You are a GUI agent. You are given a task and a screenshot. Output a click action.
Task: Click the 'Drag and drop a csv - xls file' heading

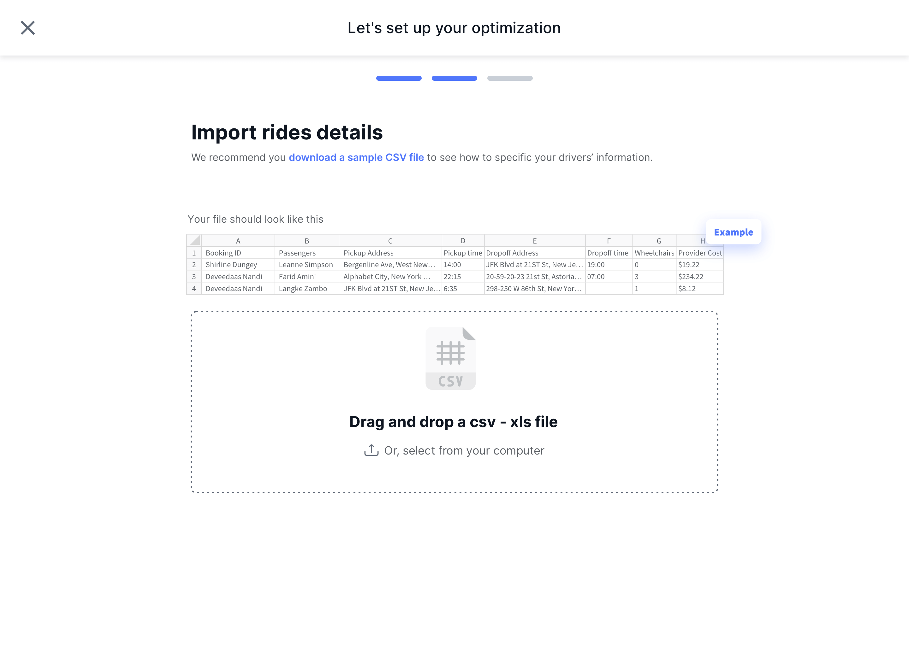[x=453, y=422]
